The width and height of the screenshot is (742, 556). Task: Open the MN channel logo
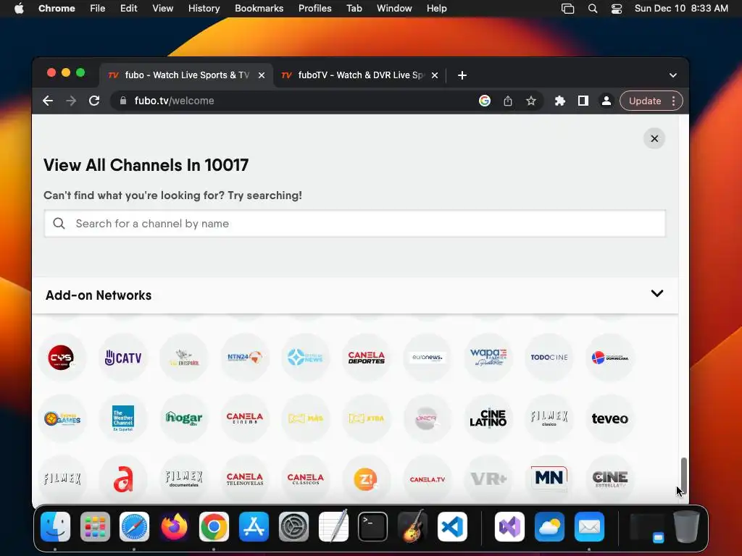(549, 479)
